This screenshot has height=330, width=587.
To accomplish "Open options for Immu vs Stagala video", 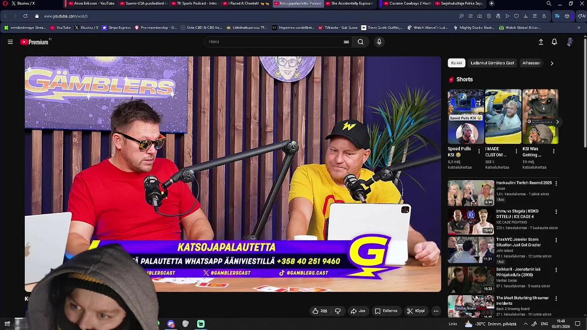I will tap(556, 212).
